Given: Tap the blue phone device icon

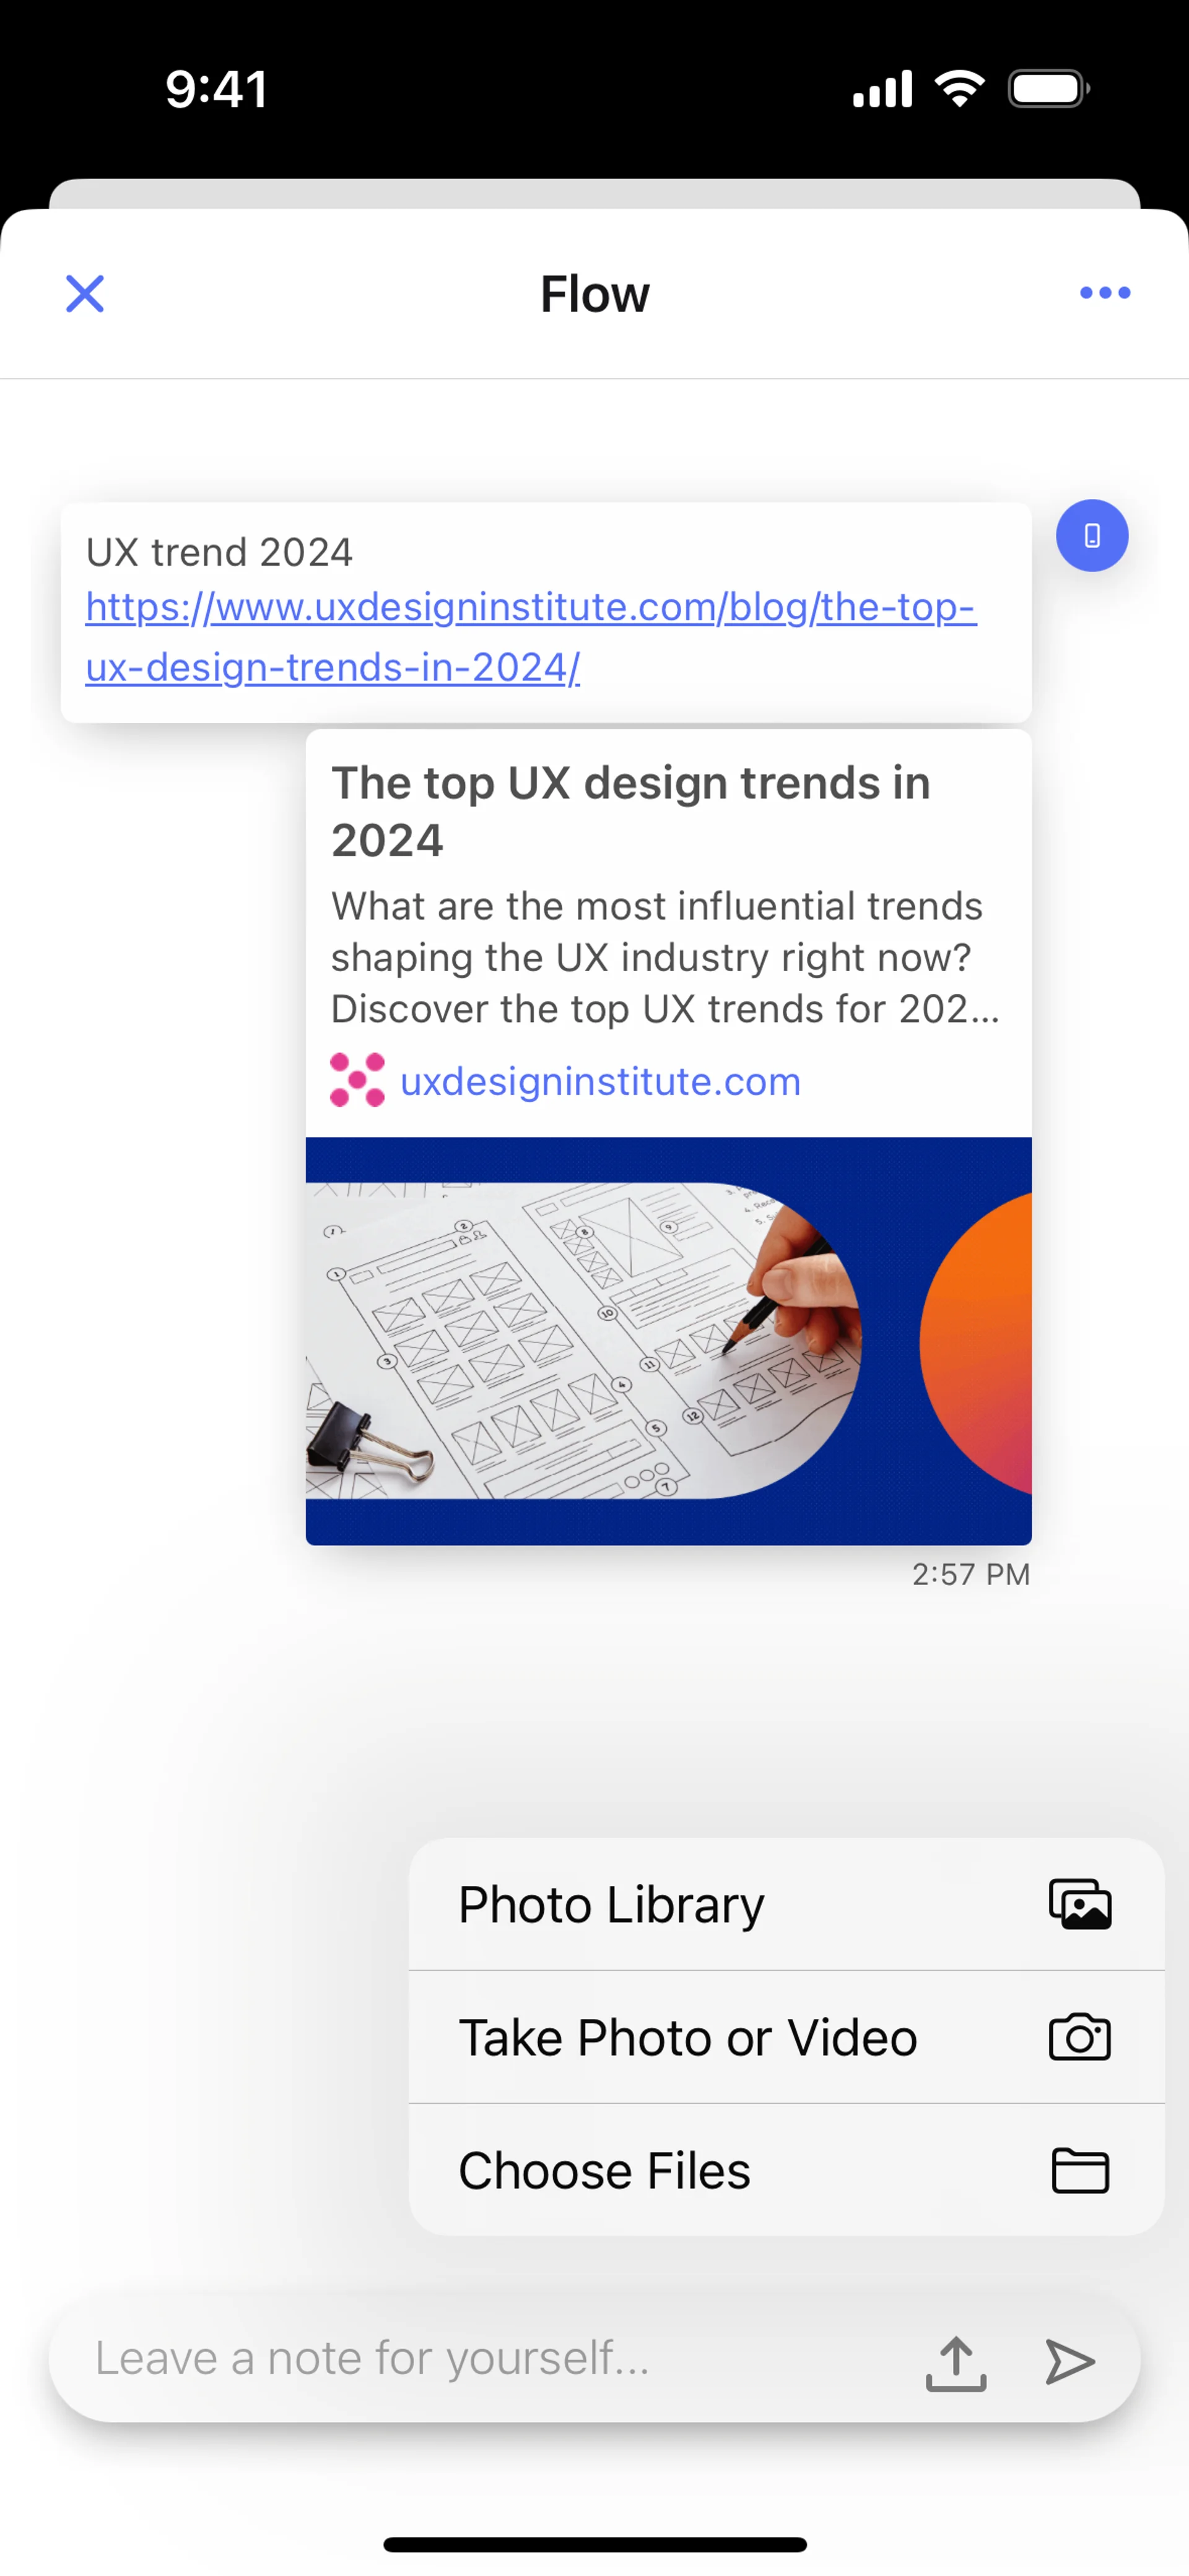Looking at the screenshot, I should (1092, 536).
